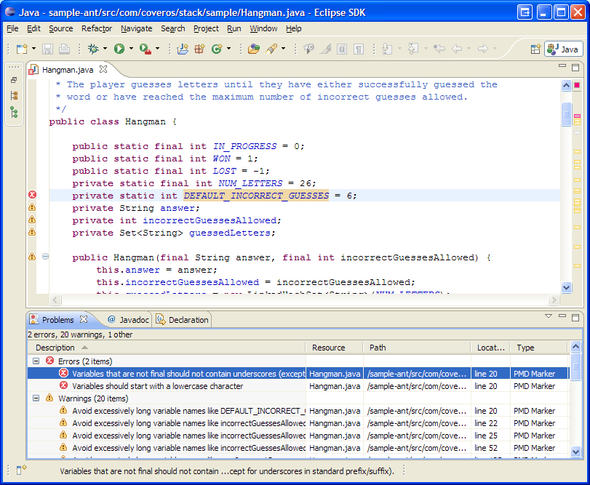The image size is (590, 485).
Task: Collapse the Warnings (20 items) group
Action: tap(36, 398)
